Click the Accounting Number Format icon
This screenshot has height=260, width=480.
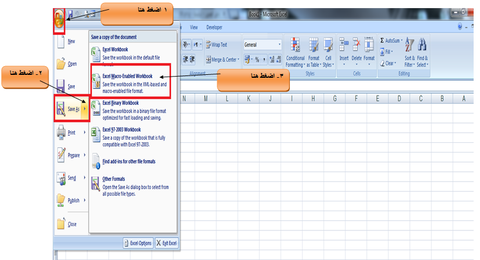click(247, 60)
